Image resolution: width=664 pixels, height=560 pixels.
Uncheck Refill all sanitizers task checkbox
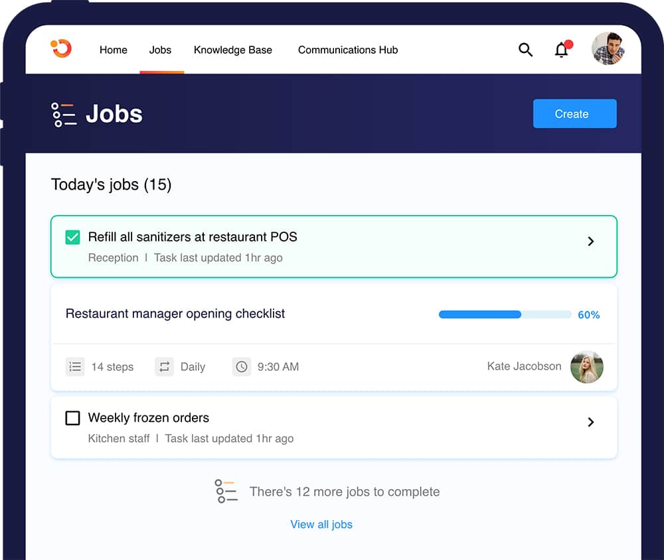click(73, 238)
